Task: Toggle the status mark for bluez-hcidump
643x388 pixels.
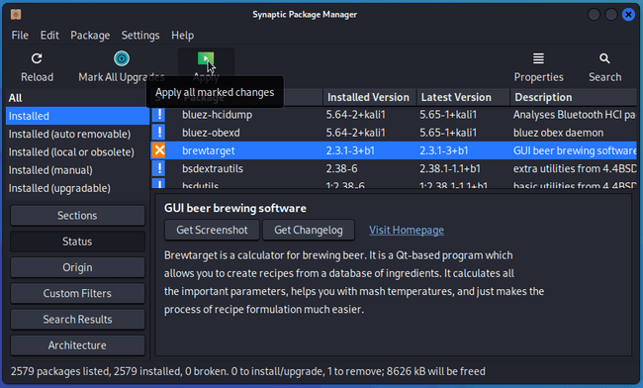Action: [158, 115]
